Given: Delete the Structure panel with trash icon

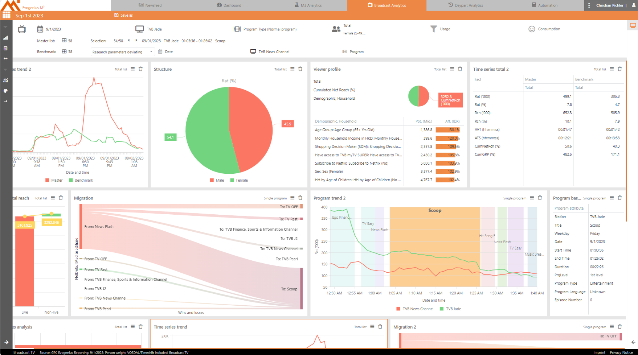Looking at the screenshot, I should (300, 69).
